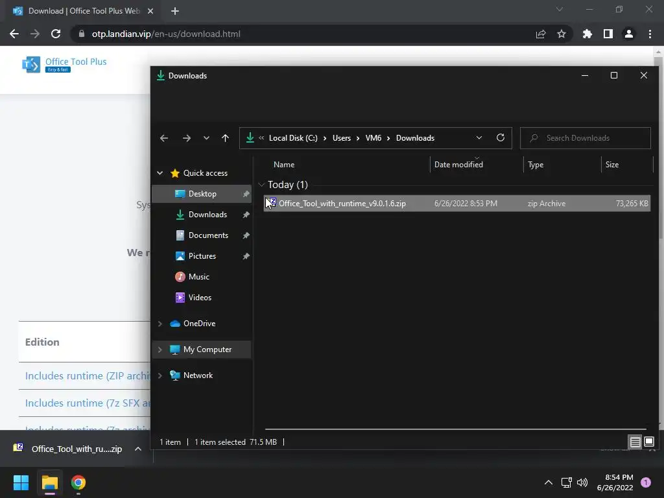
Task: Click the Chrome address bar URL
Action: pos(166,34)
